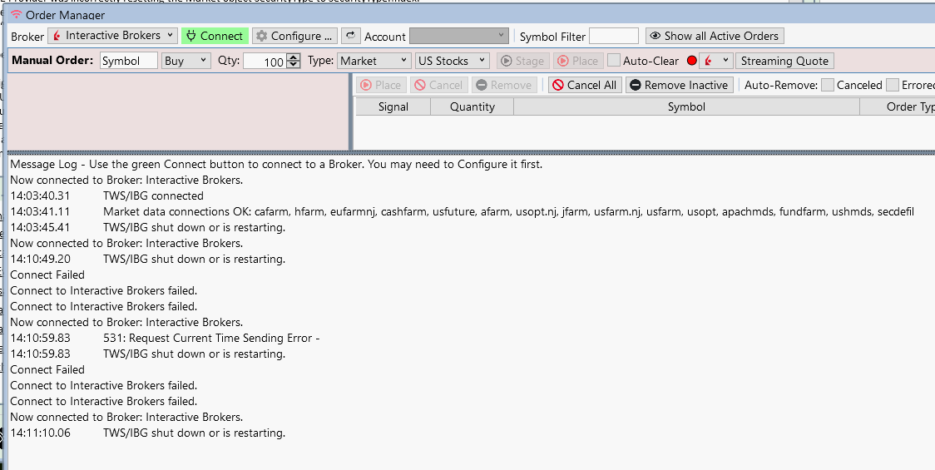Click the Remove Inactive orders button
This screenshot has width=935, height=470.
coord(678,85)
